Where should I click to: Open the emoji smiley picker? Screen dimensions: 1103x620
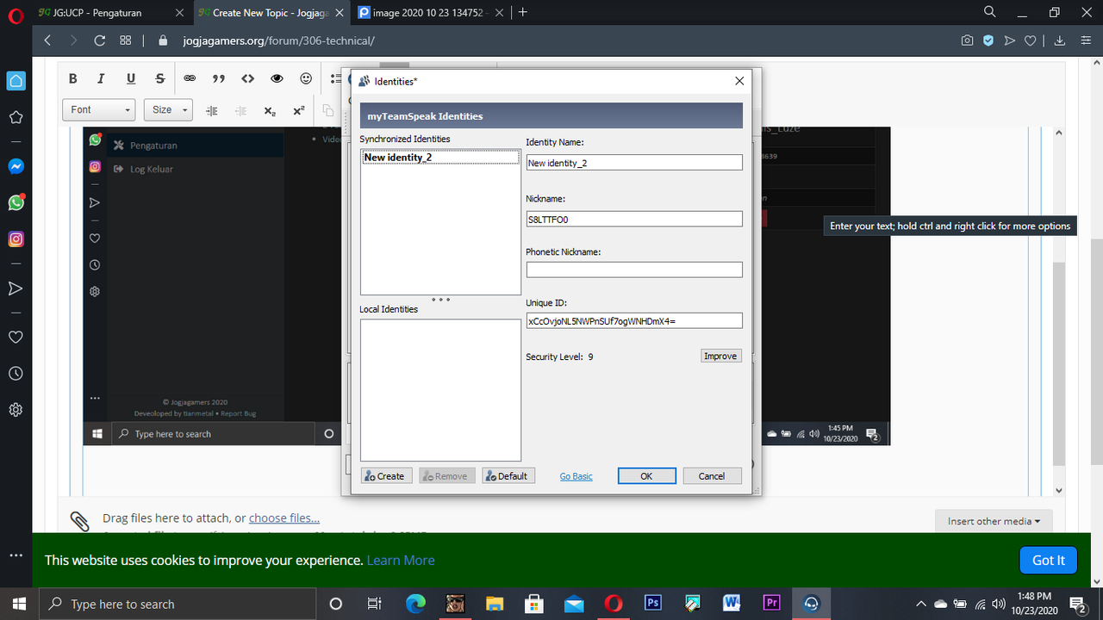pyautogui.click(x=306, y=78)
